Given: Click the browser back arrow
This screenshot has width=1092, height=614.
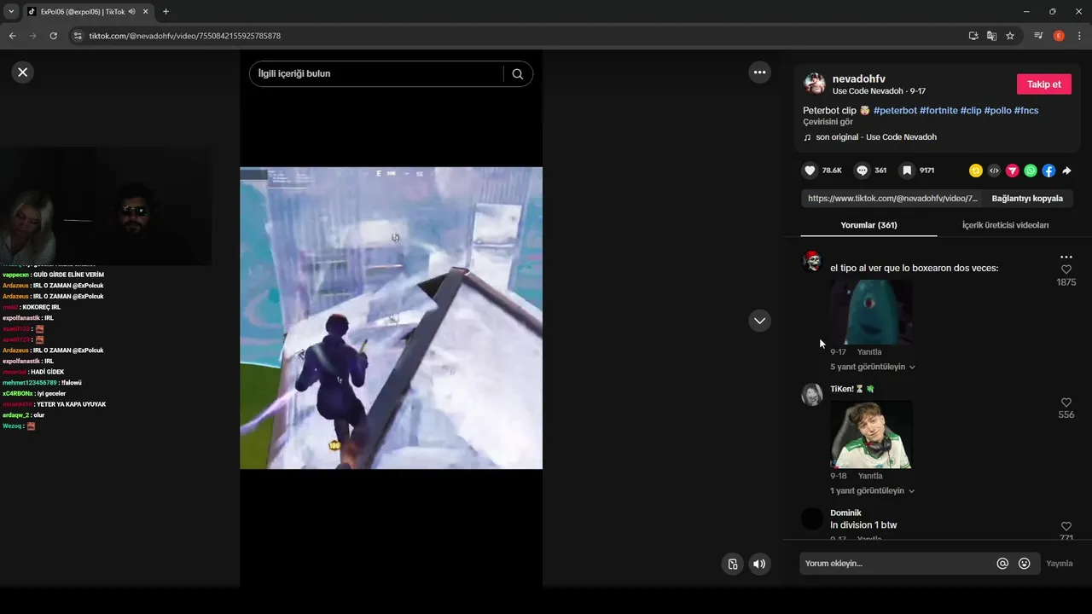Looking at the screenshot, I should pos(12,36).
